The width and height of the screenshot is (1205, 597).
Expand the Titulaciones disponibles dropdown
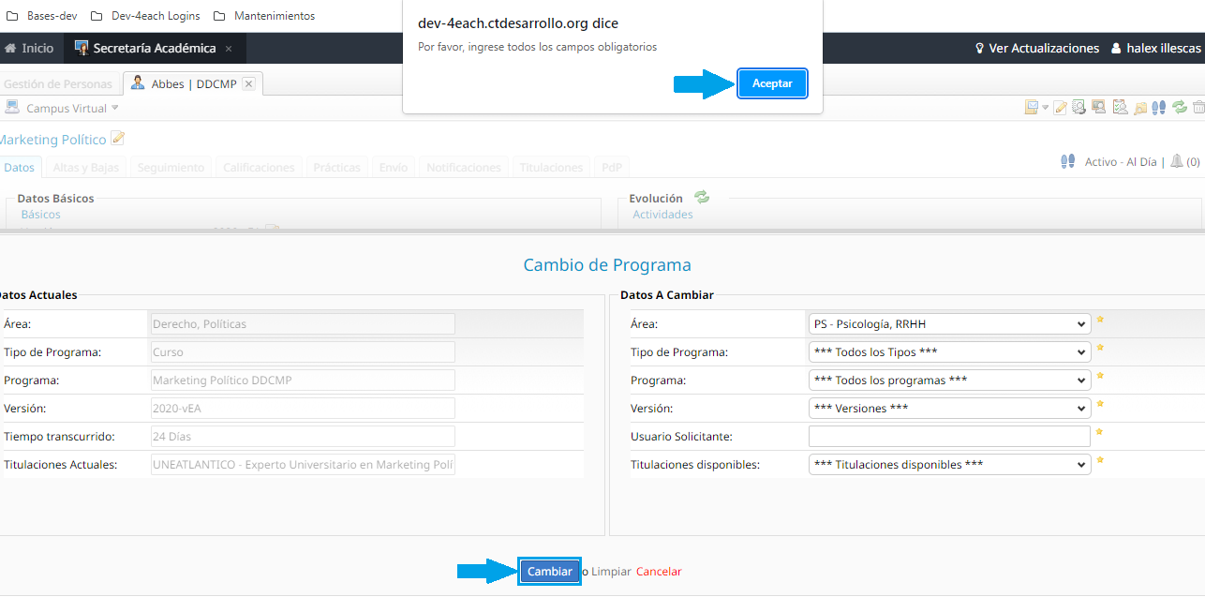949,465
